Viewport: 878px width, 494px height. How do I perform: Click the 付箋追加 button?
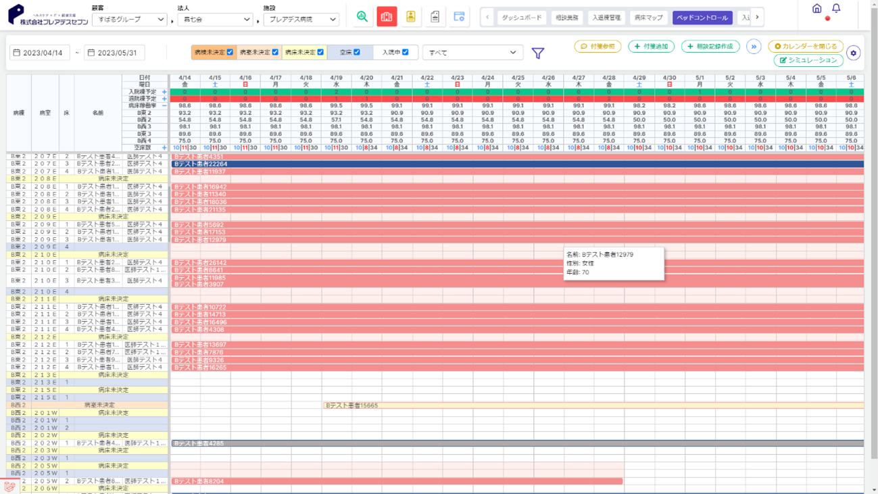[651, 47]
